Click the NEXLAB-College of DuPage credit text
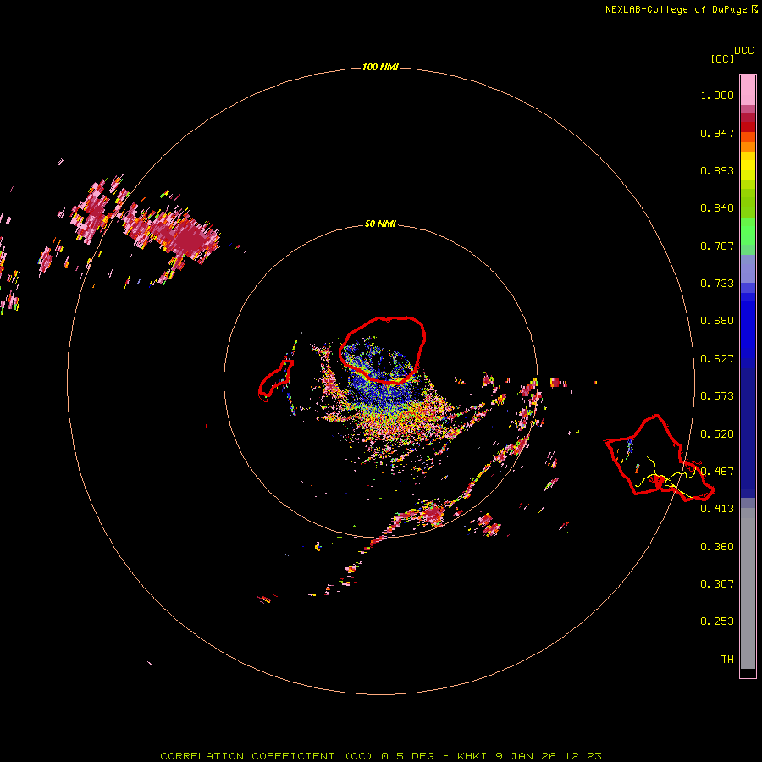 tap(681, 9)
